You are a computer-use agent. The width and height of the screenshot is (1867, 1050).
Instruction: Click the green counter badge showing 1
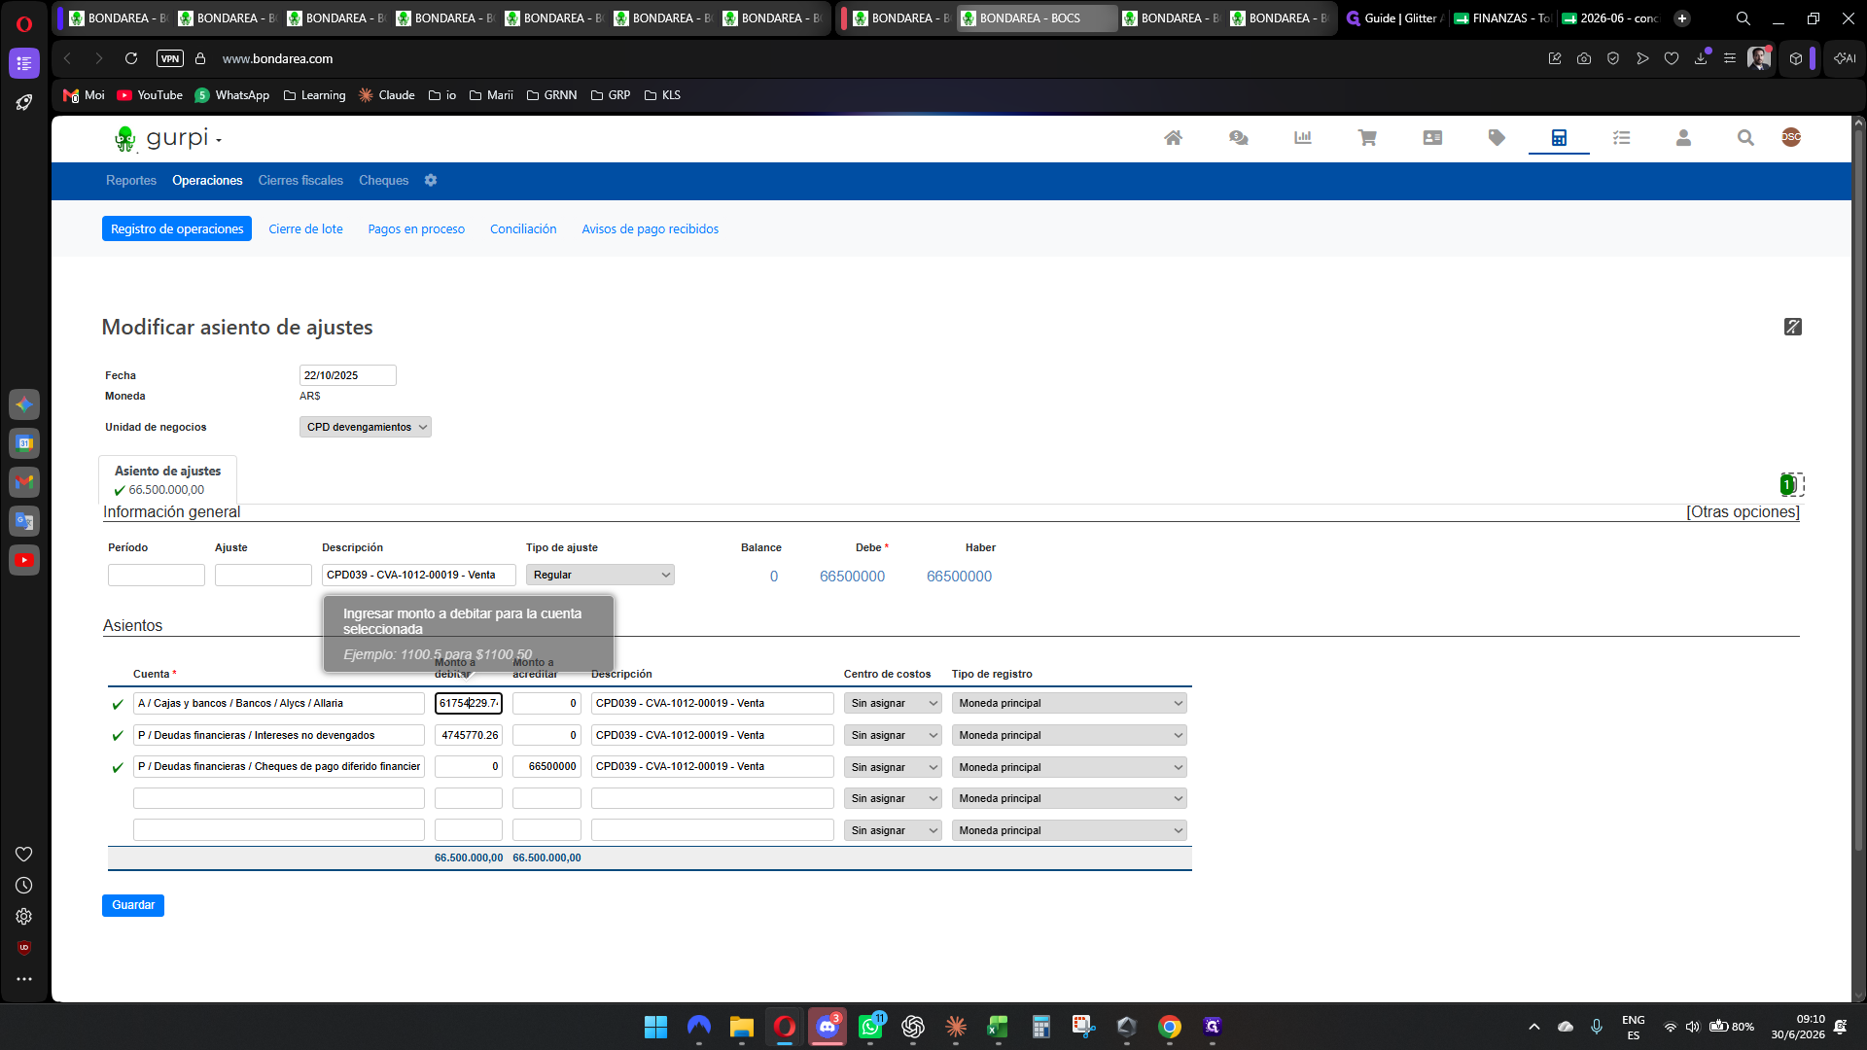1787,484
